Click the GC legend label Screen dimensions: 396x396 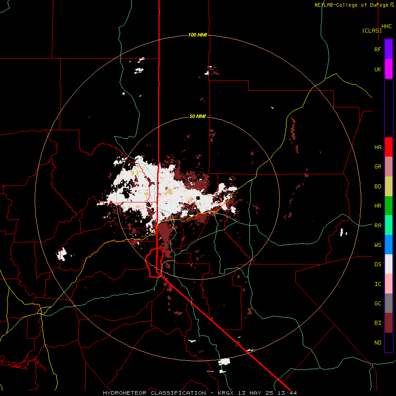tap(378, 303)
